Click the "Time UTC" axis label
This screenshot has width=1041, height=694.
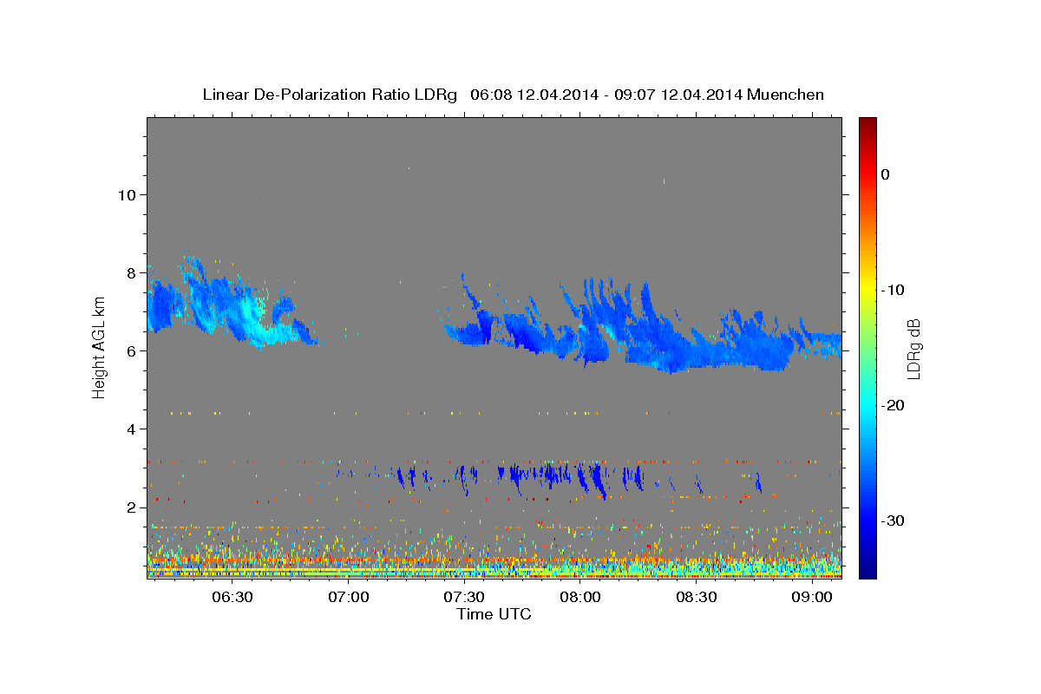tap(494, 614)
